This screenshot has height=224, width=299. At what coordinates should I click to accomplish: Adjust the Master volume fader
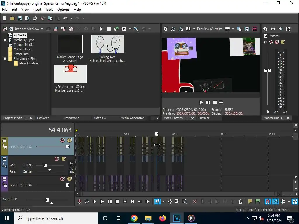[x=267, y=71]
